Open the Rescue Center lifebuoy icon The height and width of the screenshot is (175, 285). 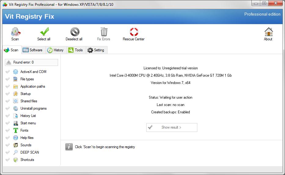[134, 32]
